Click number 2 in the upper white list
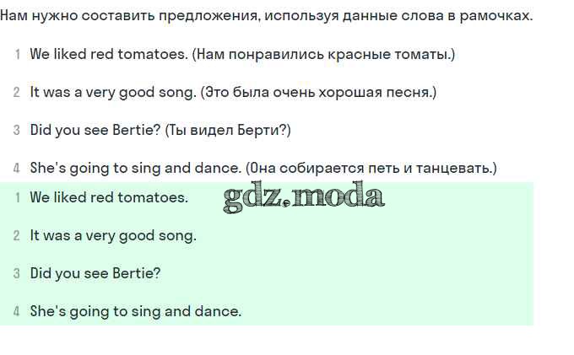The width and height of the screenshot is (574, 355). point(17,93)
